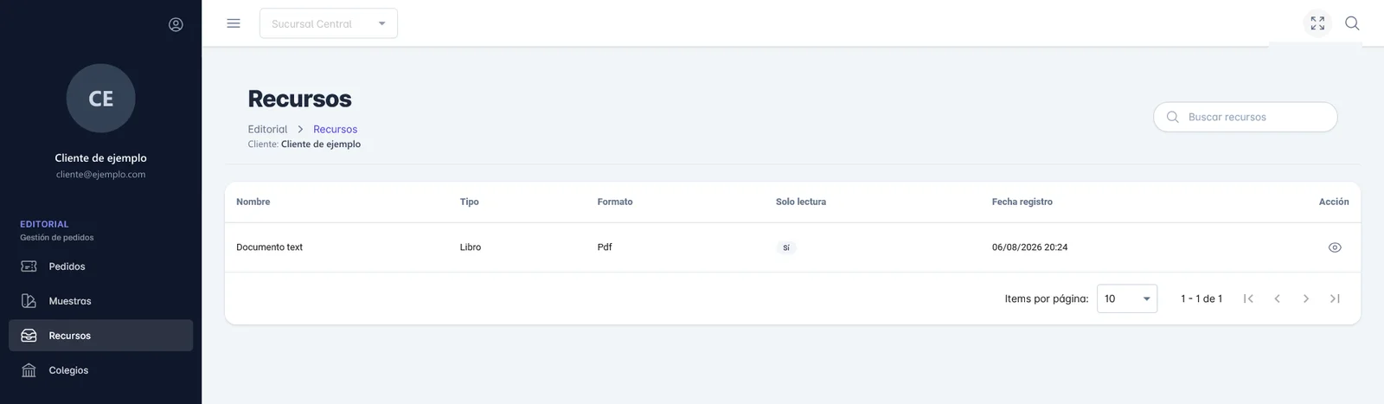
Task: Expand the items per page selector
Action: 1127,298
